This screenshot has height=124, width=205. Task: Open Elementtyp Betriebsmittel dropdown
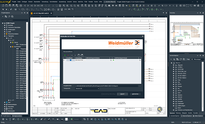point(85,60)
